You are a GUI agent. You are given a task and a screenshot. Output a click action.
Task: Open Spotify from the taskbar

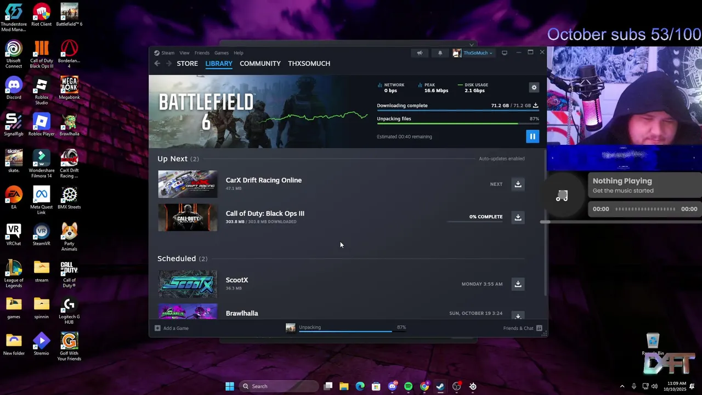pyautogui.click(x=409, y=386)
